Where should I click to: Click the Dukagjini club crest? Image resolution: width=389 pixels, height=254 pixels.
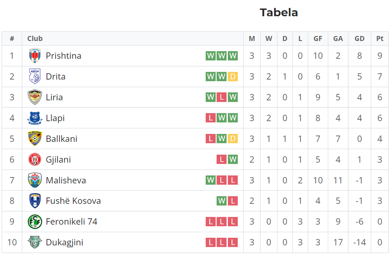click(35, 242)
